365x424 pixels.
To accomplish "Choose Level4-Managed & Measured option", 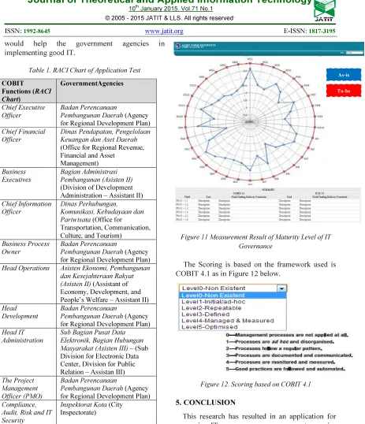I will pyautogui.click(x=233, y=321).
